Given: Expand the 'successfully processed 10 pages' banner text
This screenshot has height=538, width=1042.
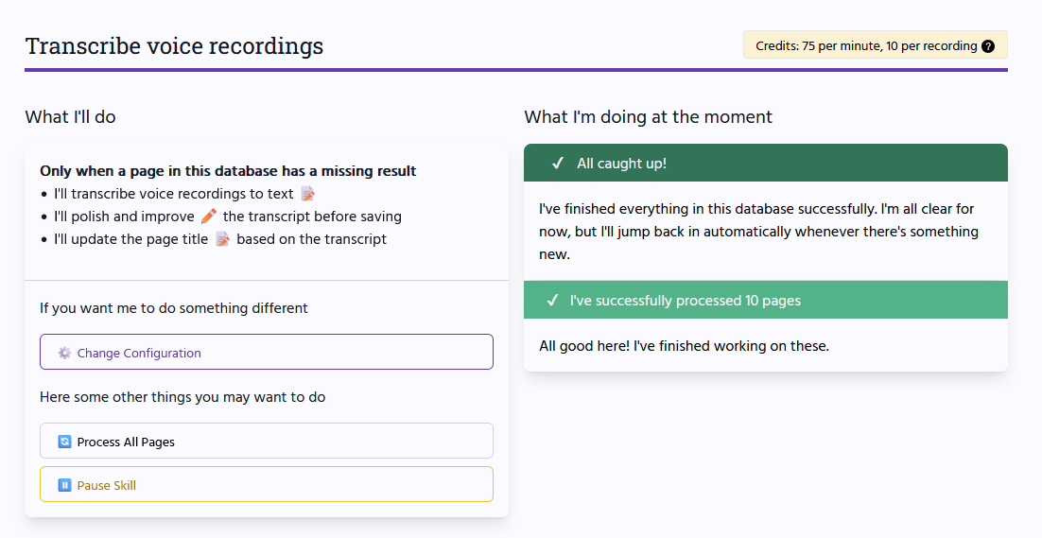Looking at the screenshot, I should coord(685,301).
